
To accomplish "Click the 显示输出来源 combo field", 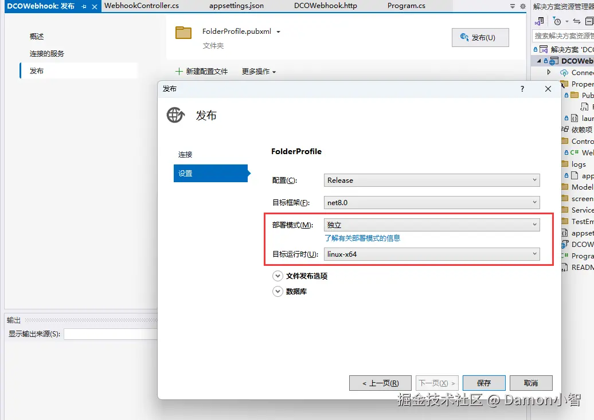I will pyautogui.click(x=111, y=334).
